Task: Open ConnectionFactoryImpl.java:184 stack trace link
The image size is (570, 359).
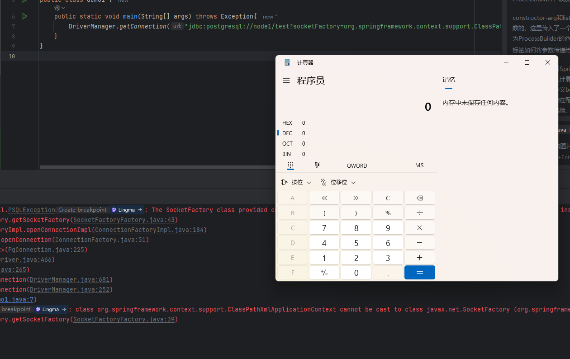Action: pyautogui.click(x=148, y=230)
